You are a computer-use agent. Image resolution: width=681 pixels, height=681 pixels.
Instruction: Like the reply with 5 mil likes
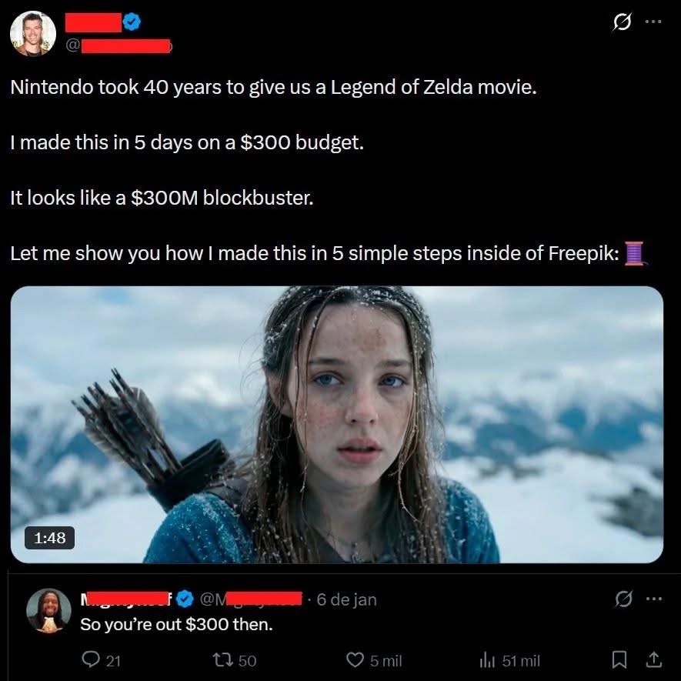pos(374,660)
